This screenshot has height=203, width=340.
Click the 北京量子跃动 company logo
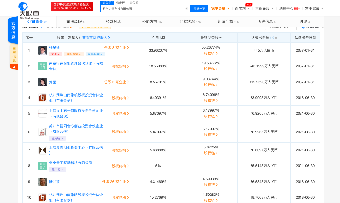coord(42,166)
